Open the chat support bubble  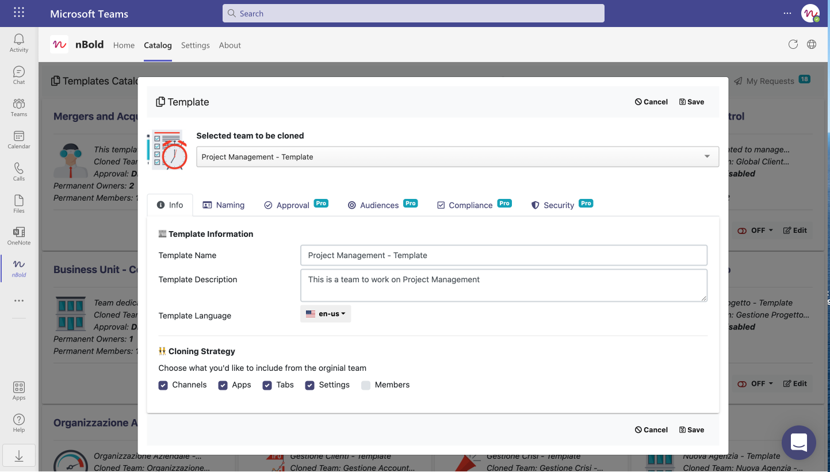[798, 442]
